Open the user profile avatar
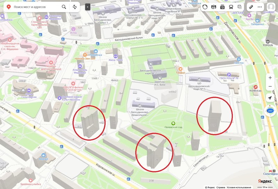 pos(271,7)
